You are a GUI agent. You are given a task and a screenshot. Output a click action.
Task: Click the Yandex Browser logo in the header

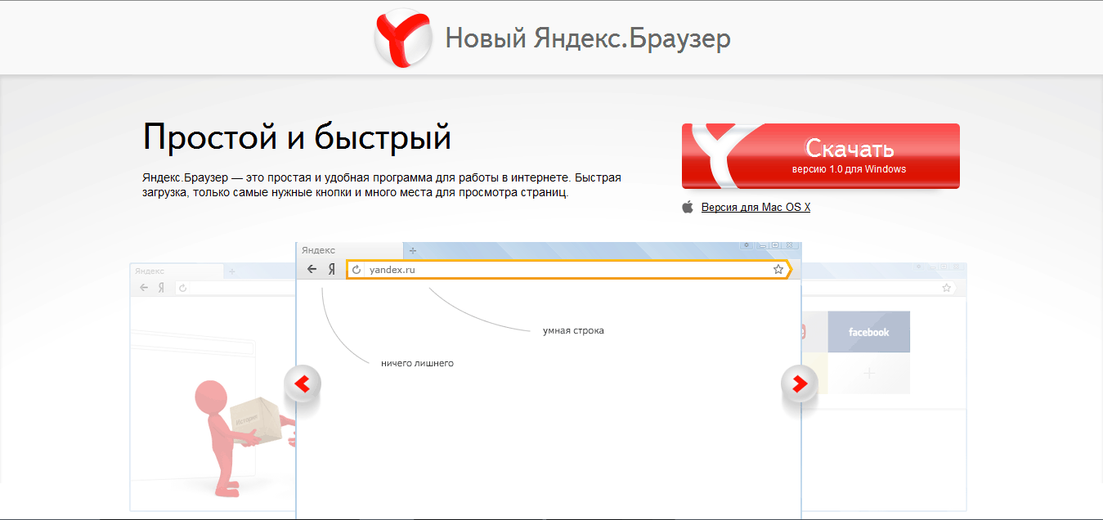(x=403, y=38)
